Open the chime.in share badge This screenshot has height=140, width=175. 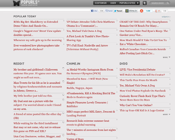point(131,11)
